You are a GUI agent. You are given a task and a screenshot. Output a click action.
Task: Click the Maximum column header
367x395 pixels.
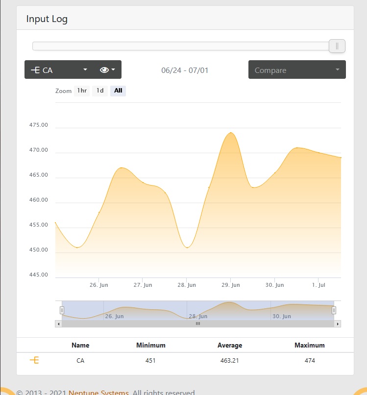[310, 345]
